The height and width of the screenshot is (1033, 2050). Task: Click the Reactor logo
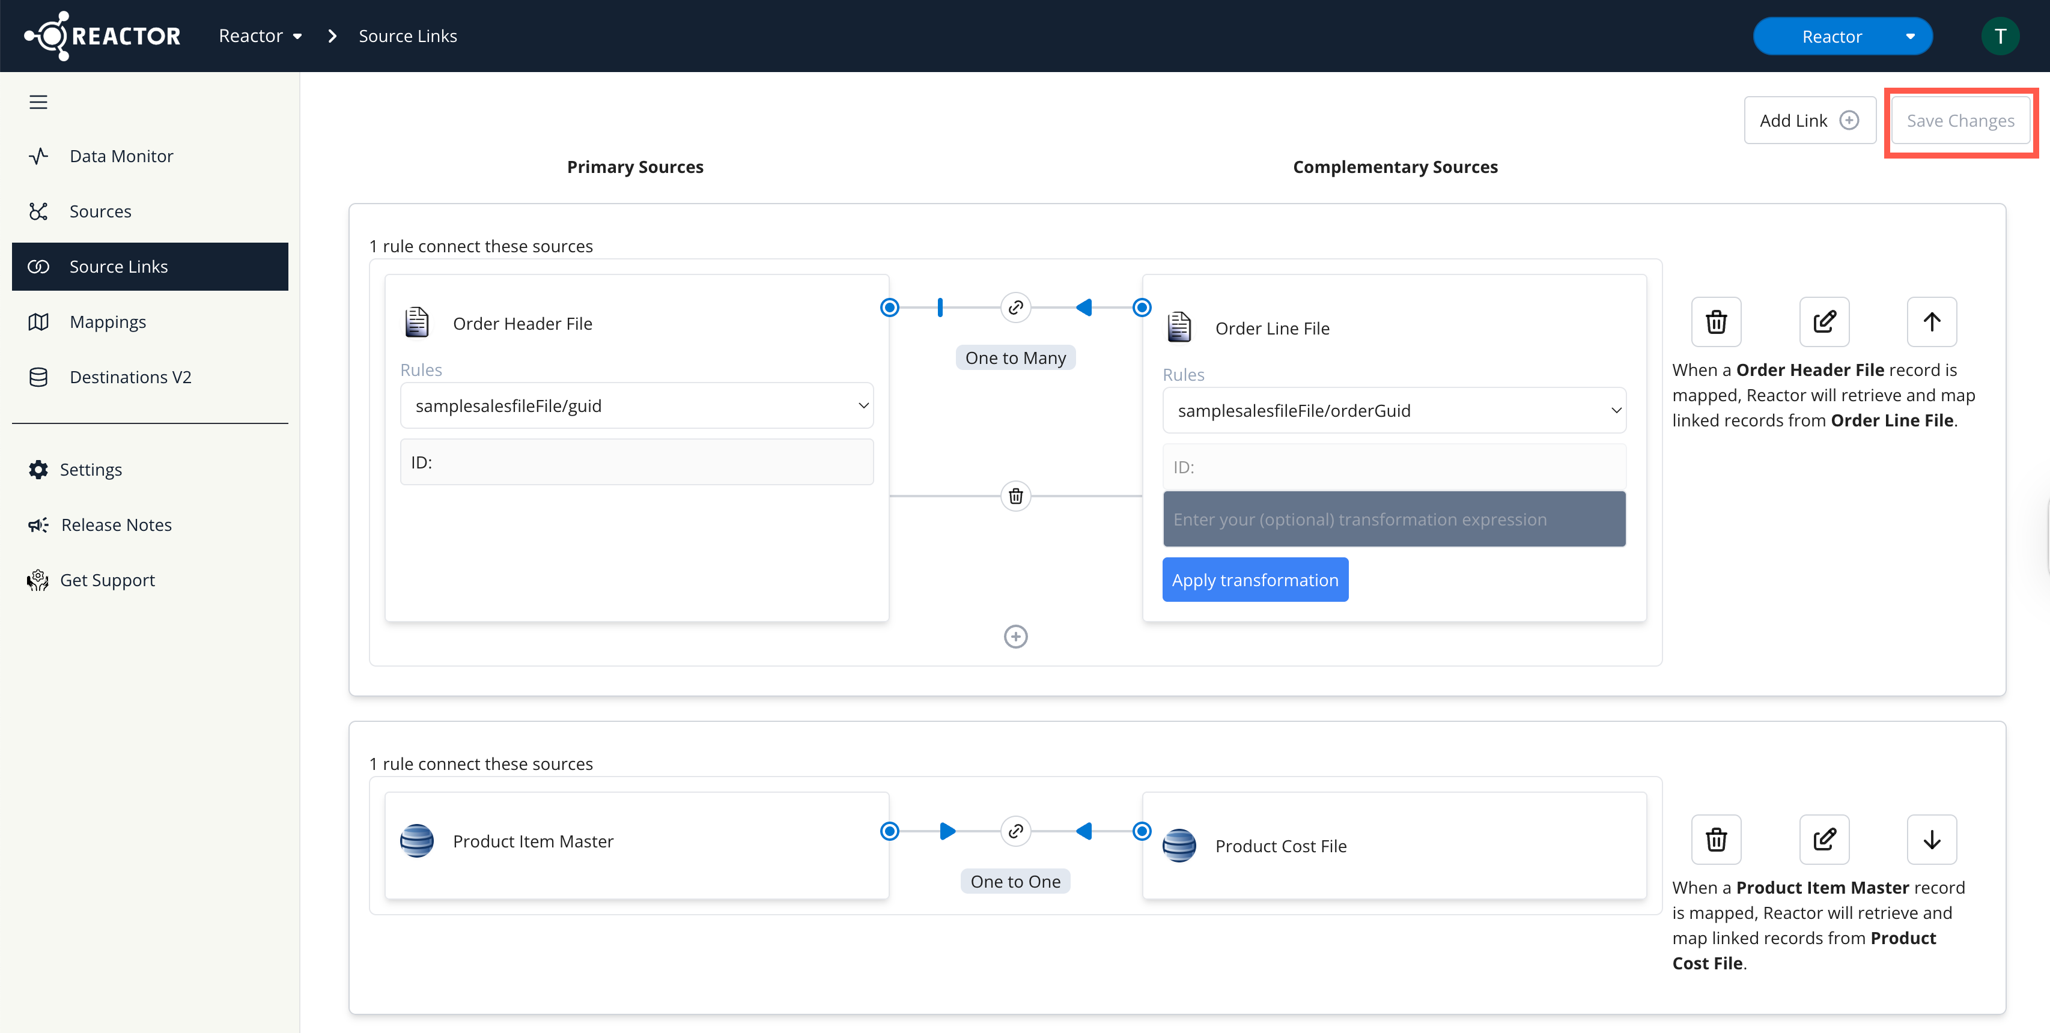click(103, 36)
